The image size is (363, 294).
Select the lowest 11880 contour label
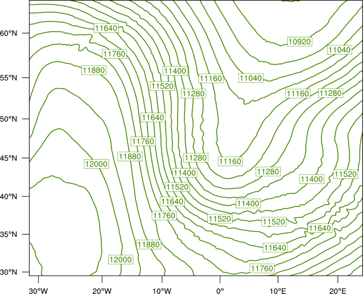[x=149, y=244]
